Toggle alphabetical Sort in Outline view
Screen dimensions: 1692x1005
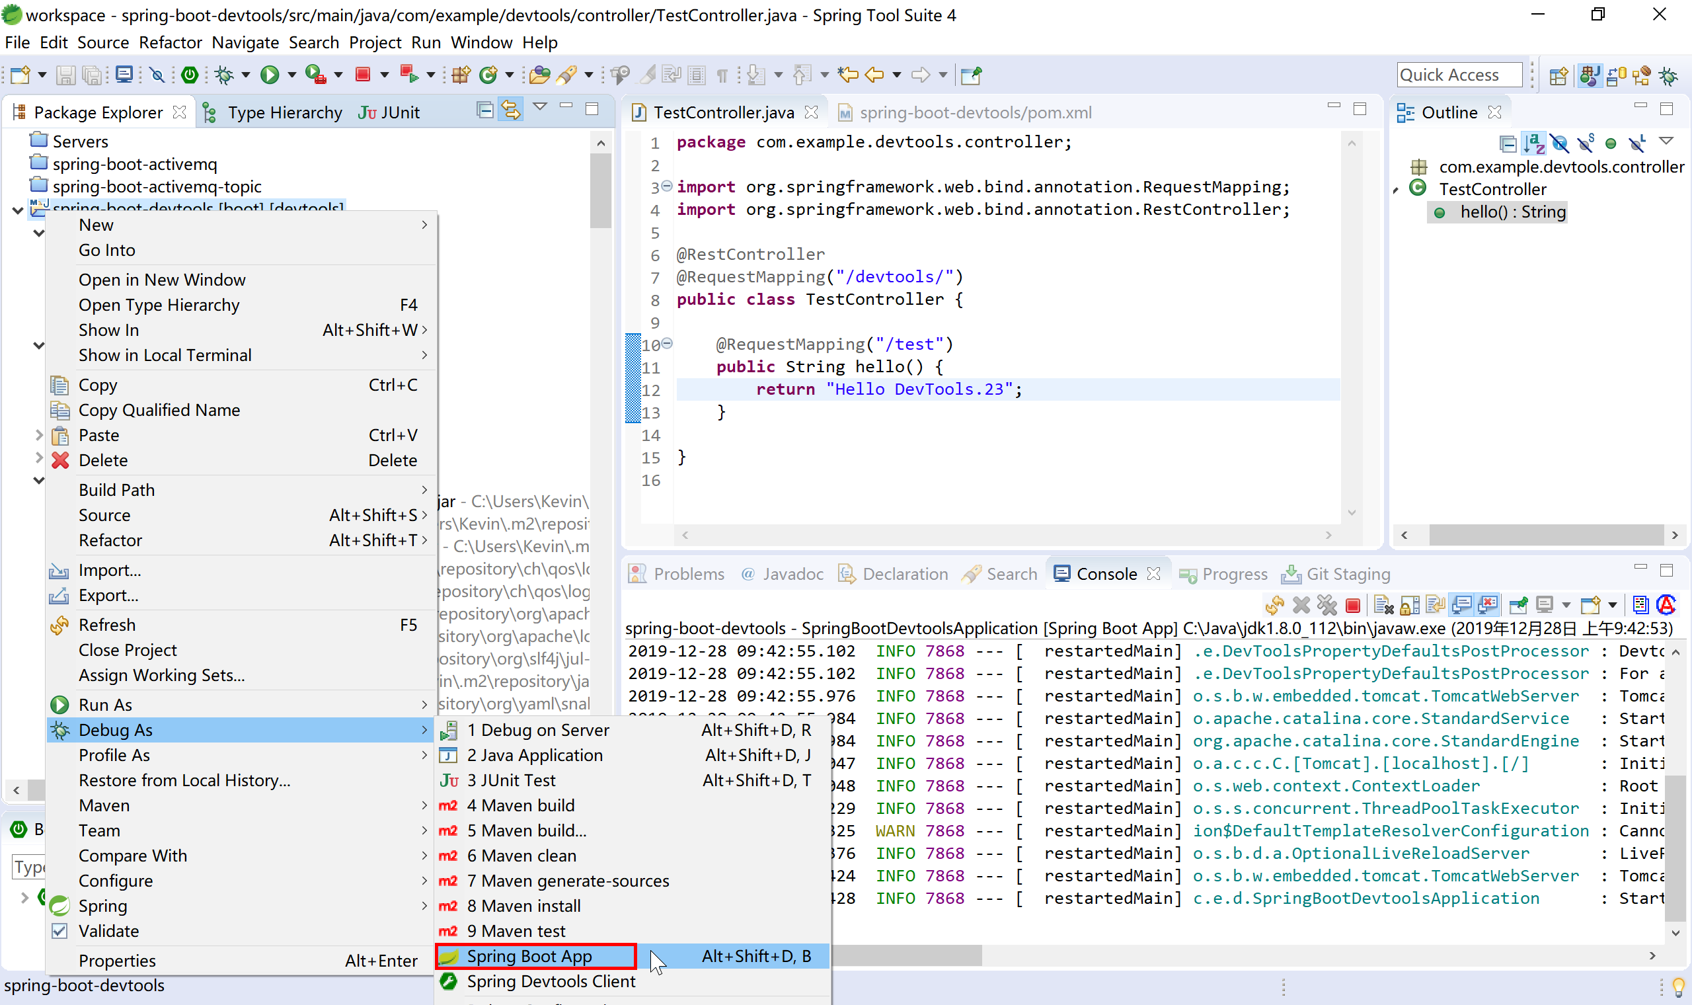click(1533, 143)
